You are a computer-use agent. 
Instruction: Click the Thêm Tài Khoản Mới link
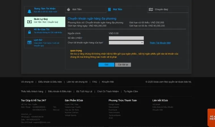click(x=160, y=43)
